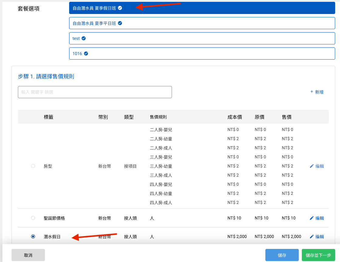Click the 成本價 column header
The height and width of the screenshot is (262, 340).
pos(235,117)
